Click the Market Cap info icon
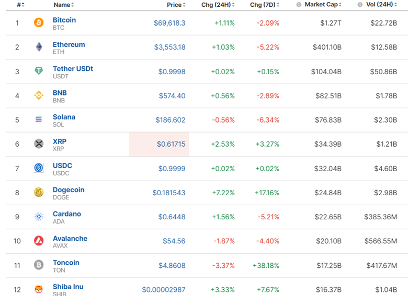This screenshot has height=296, width=408. (x=299, y=5)
